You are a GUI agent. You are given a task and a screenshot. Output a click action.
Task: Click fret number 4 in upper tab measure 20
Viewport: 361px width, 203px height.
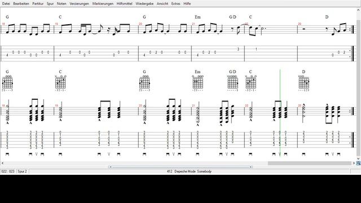tap(144, 55)
